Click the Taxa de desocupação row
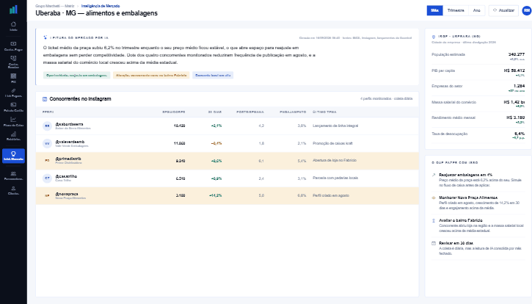 (478, 136)
